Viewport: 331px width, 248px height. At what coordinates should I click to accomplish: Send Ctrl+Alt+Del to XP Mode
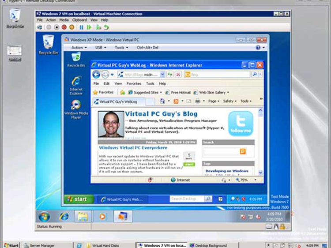[148, 48]
